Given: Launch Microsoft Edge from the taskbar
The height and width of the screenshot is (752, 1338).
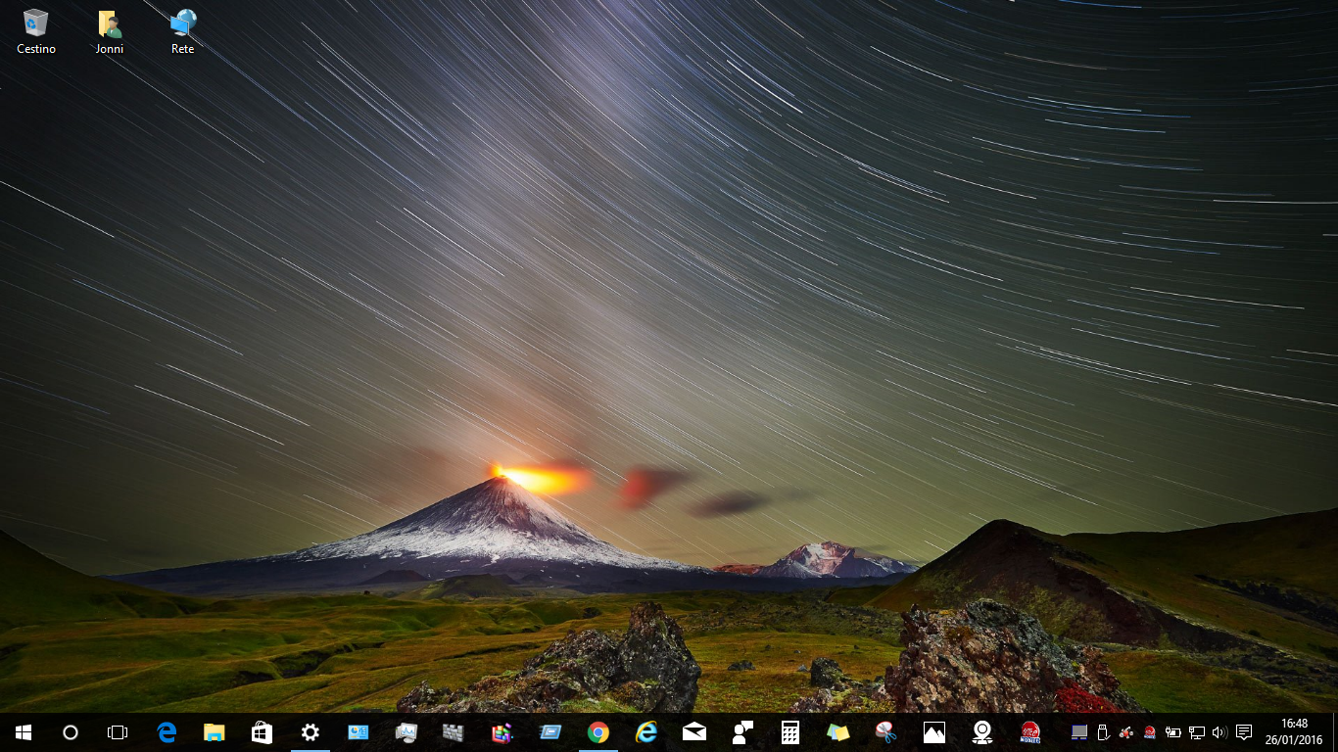Looking at the screenshot, I should (167, 731).
